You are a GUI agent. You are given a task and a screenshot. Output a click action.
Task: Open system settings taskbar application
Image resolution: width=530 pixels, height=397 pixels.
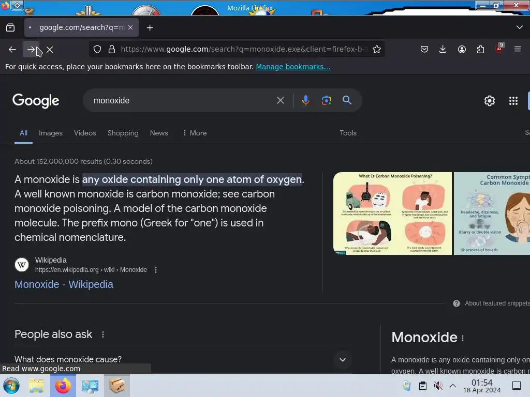point(90,386)
